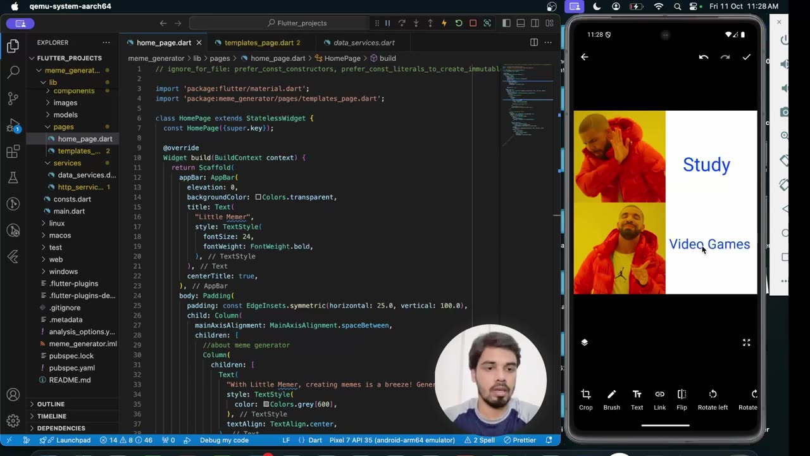Screen dimensions: 810x456
Task: Tap the checkmark to confirm emulator edits
Action: [747, 57]
